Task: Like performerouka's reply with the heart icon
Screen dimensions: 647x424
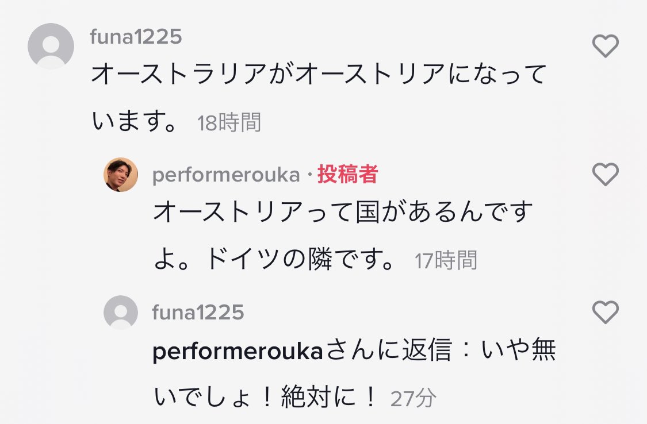Action: pyautogui.click(x=605, y=174)
